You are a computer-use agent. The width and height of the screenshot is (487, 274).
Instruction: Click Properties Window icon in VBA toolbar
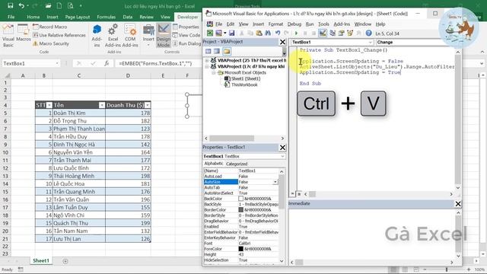(341, 33)
